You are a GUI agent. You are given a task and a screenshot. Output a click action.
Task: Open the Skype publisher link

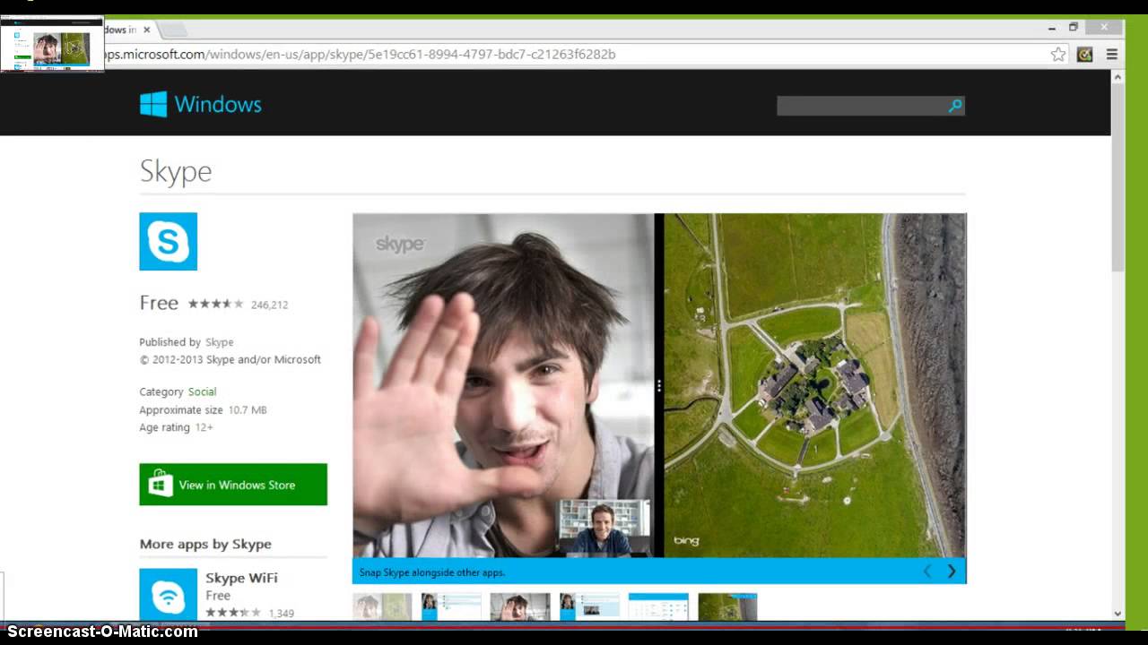[x=219, y=342]
